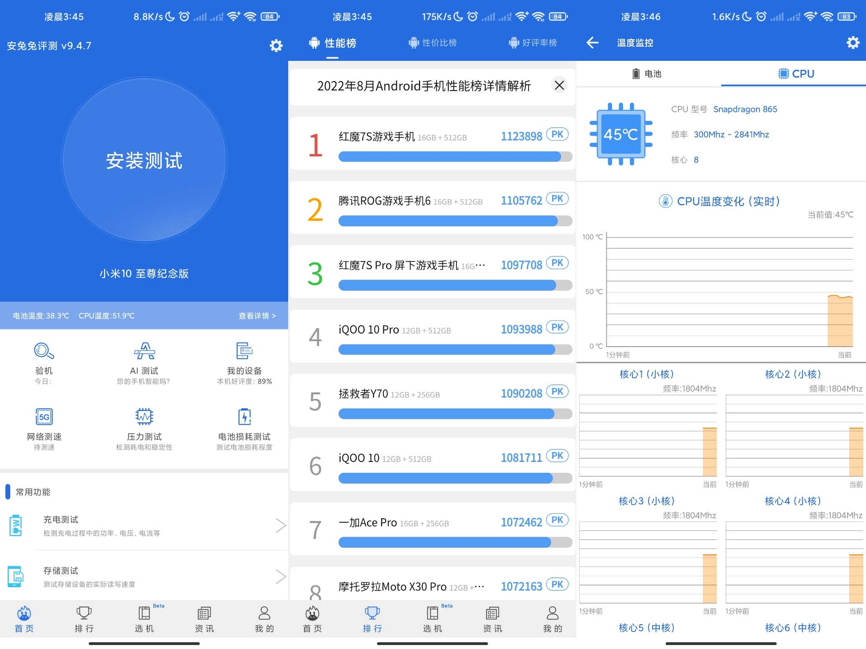Screen dimensions: 866x649
Task: Tap 当前值:45℃ current value label
Action: (830, 215)
